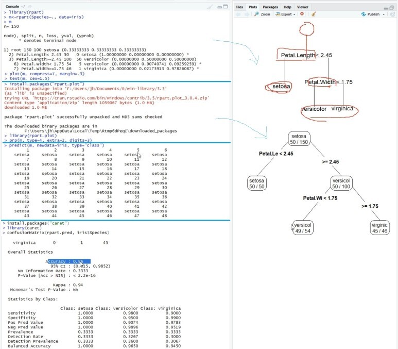This screenshot has height=349, width=398.
Task: Click the highlighted 'Accuracy : 0.96' line
Action: click(x=68, y=261)
